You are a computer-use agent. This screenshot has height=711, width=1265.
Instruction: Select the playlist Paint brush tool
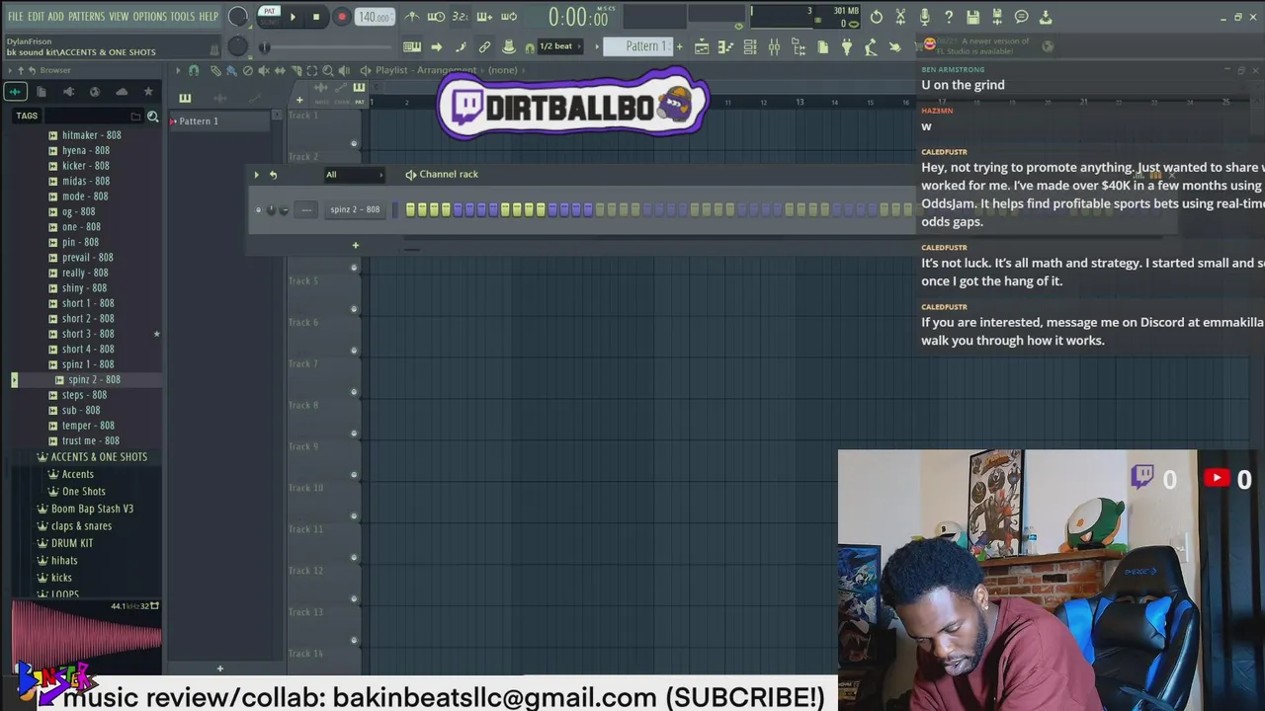point(231,70)
